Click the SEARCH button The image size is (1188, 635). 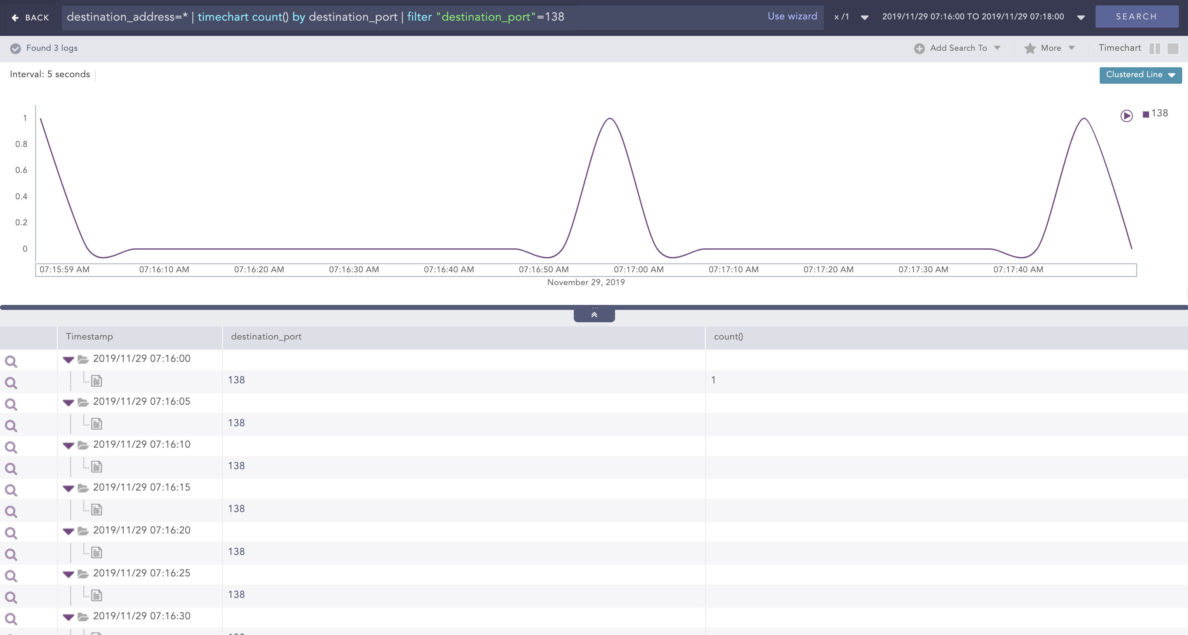[x=1136, y=16]
